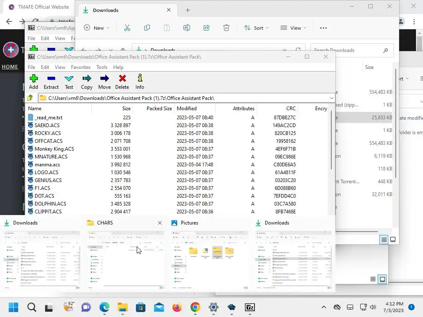Click the 7-Zip taskbar icon

tap(250, 307)
